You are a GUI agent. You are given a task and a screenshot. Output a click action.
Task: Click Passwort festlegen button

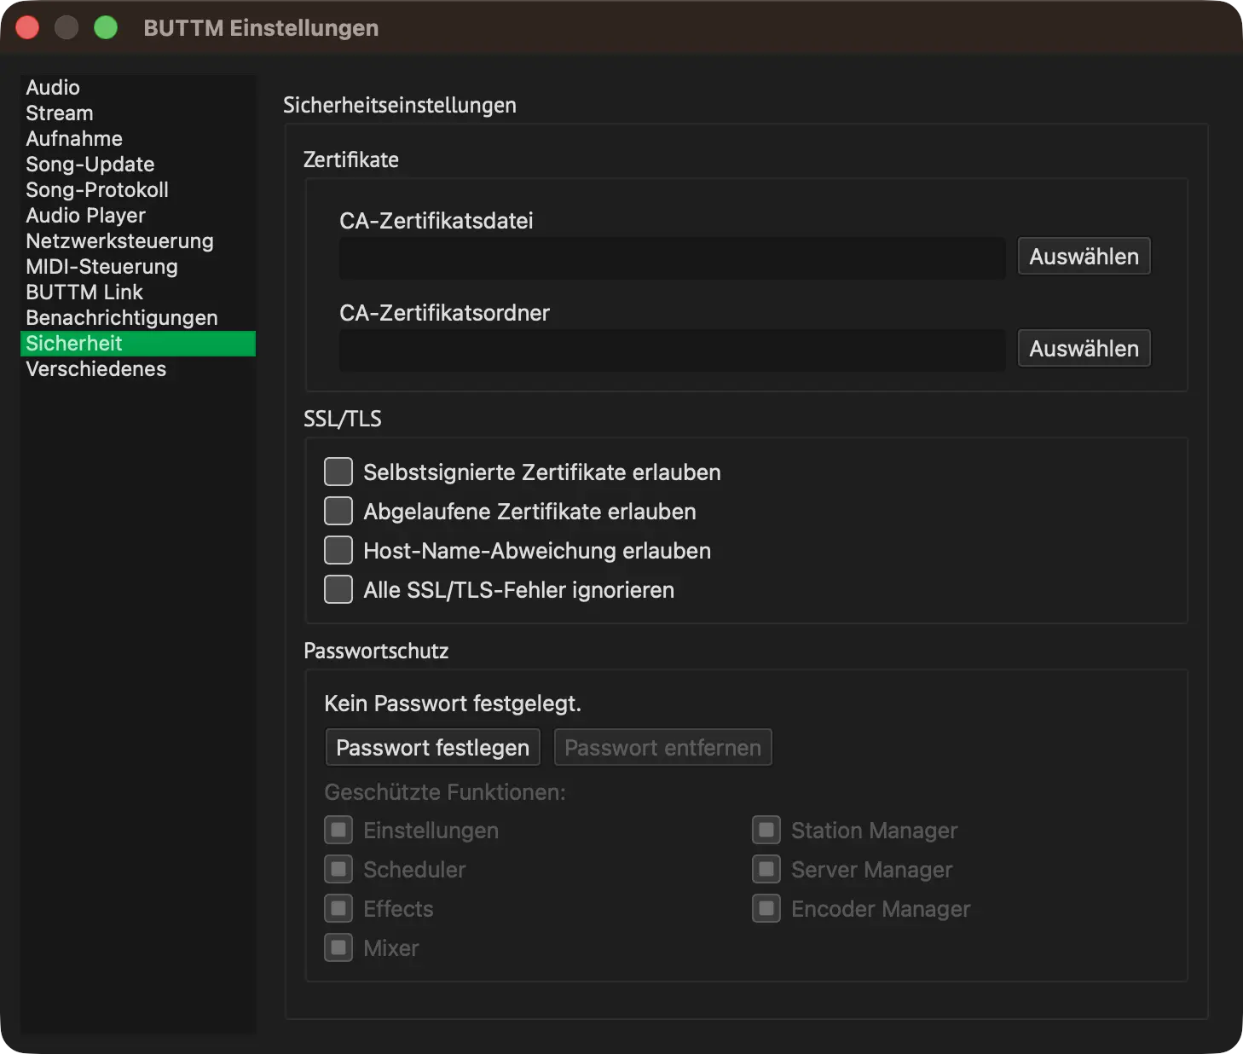tap(432, 747)
